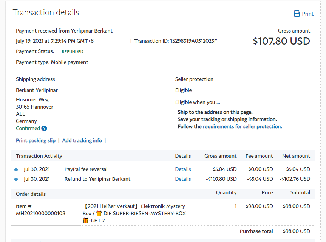Click the $107.80 USD gross amount
The image size is (326, 242).
point(281,41)
